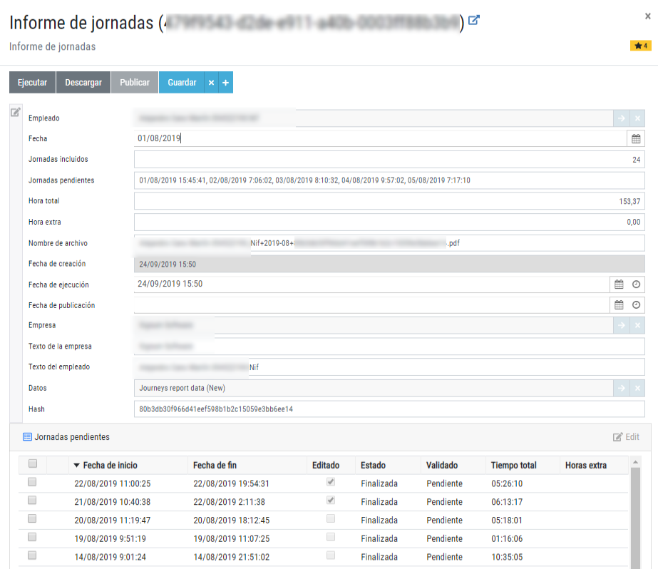Click the Jornadas pendientes list icon
The height and width of the screenshot is (569, 658).
27,437
